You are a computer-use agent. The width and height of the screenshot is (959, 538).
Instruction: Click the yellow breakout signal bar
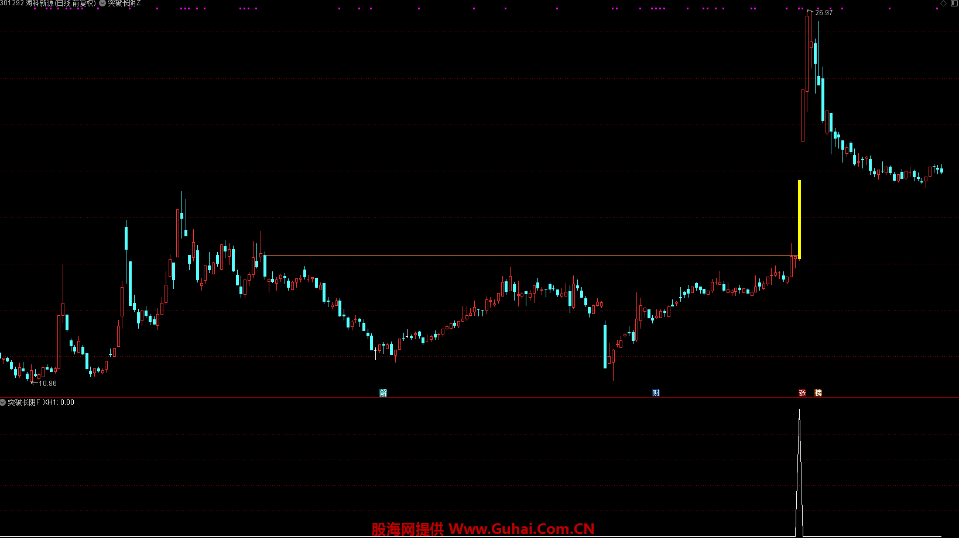[x=799, y=219]
